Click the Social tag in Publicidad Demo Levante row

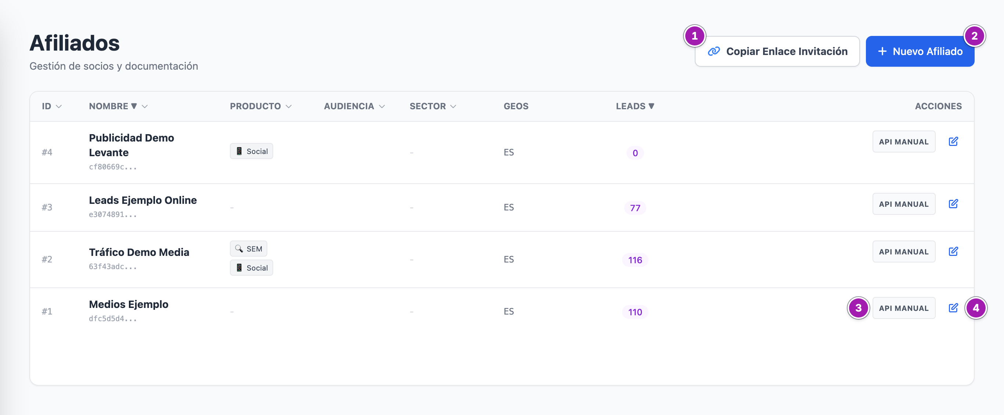(252, 151)
